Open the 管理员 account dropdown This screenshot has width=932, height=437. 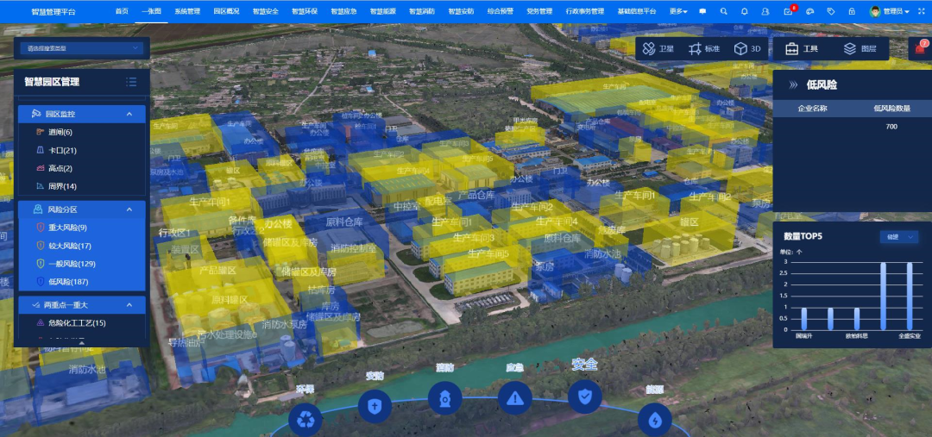click(897, 11)
